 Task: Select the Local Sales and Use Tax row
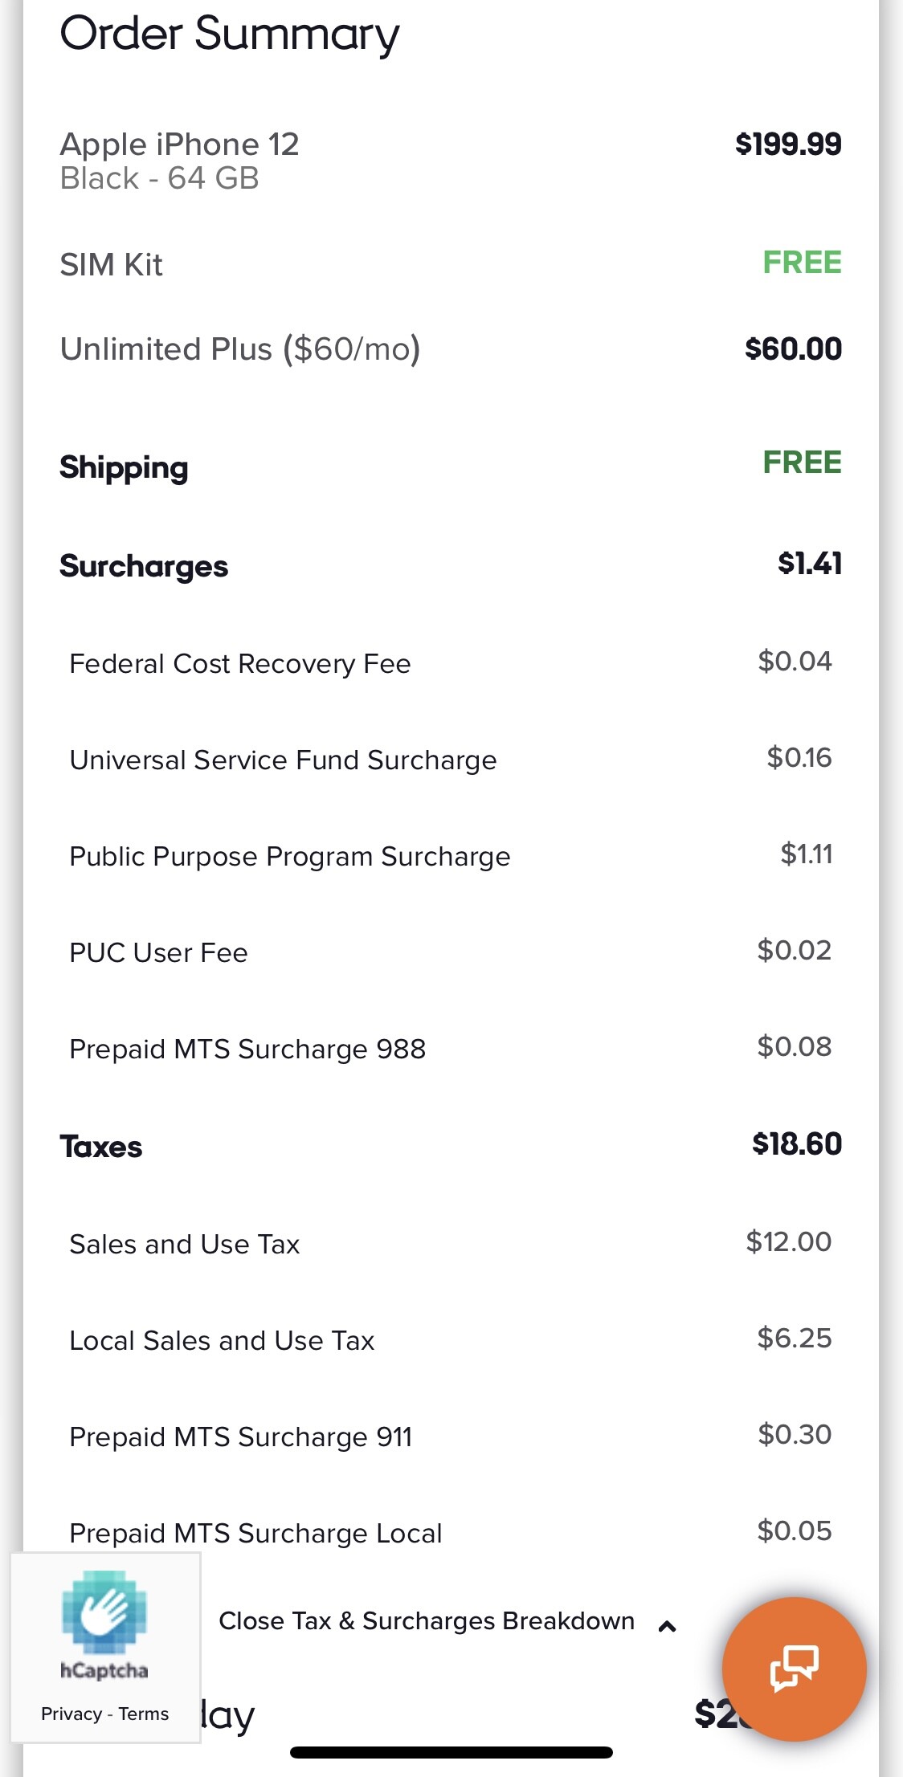pos(222,1340)
